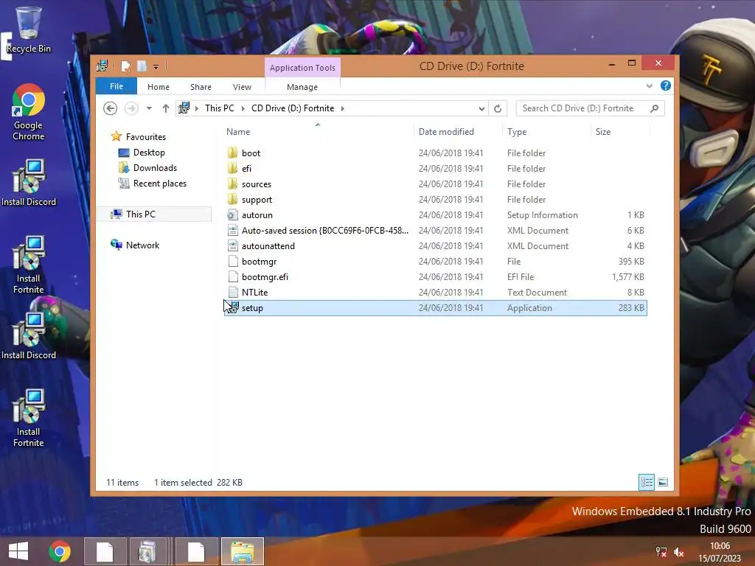Open the File ribbon tab
This screenshot has height=566, width=755.
(x=116, y=86)
